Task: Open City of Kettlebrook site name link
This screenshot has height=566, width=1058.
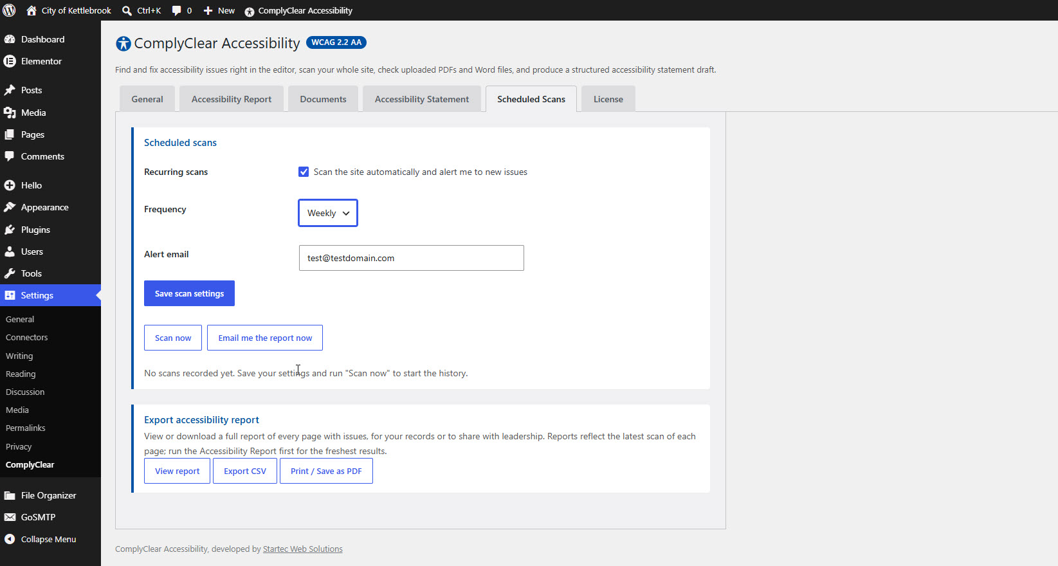Action: [77, 11]
